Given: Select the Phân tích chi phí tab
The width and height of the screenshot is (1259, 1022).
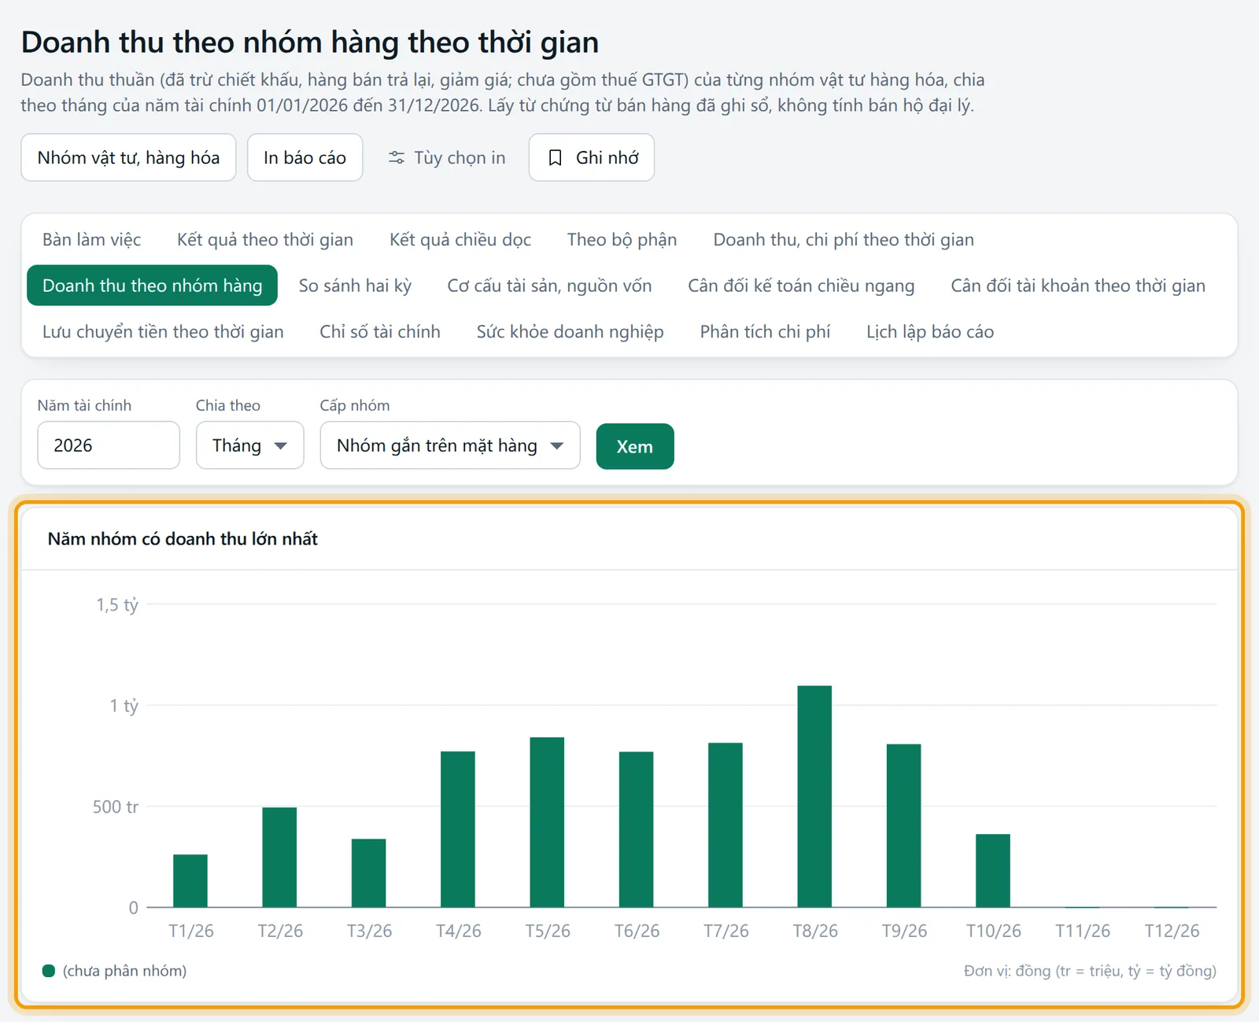Looking at the screenshot, I should click(x=765, y=332).
